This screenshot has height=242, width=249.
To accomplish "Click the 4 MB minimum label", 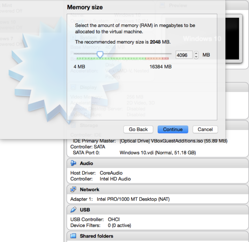I will coord(79,67).
